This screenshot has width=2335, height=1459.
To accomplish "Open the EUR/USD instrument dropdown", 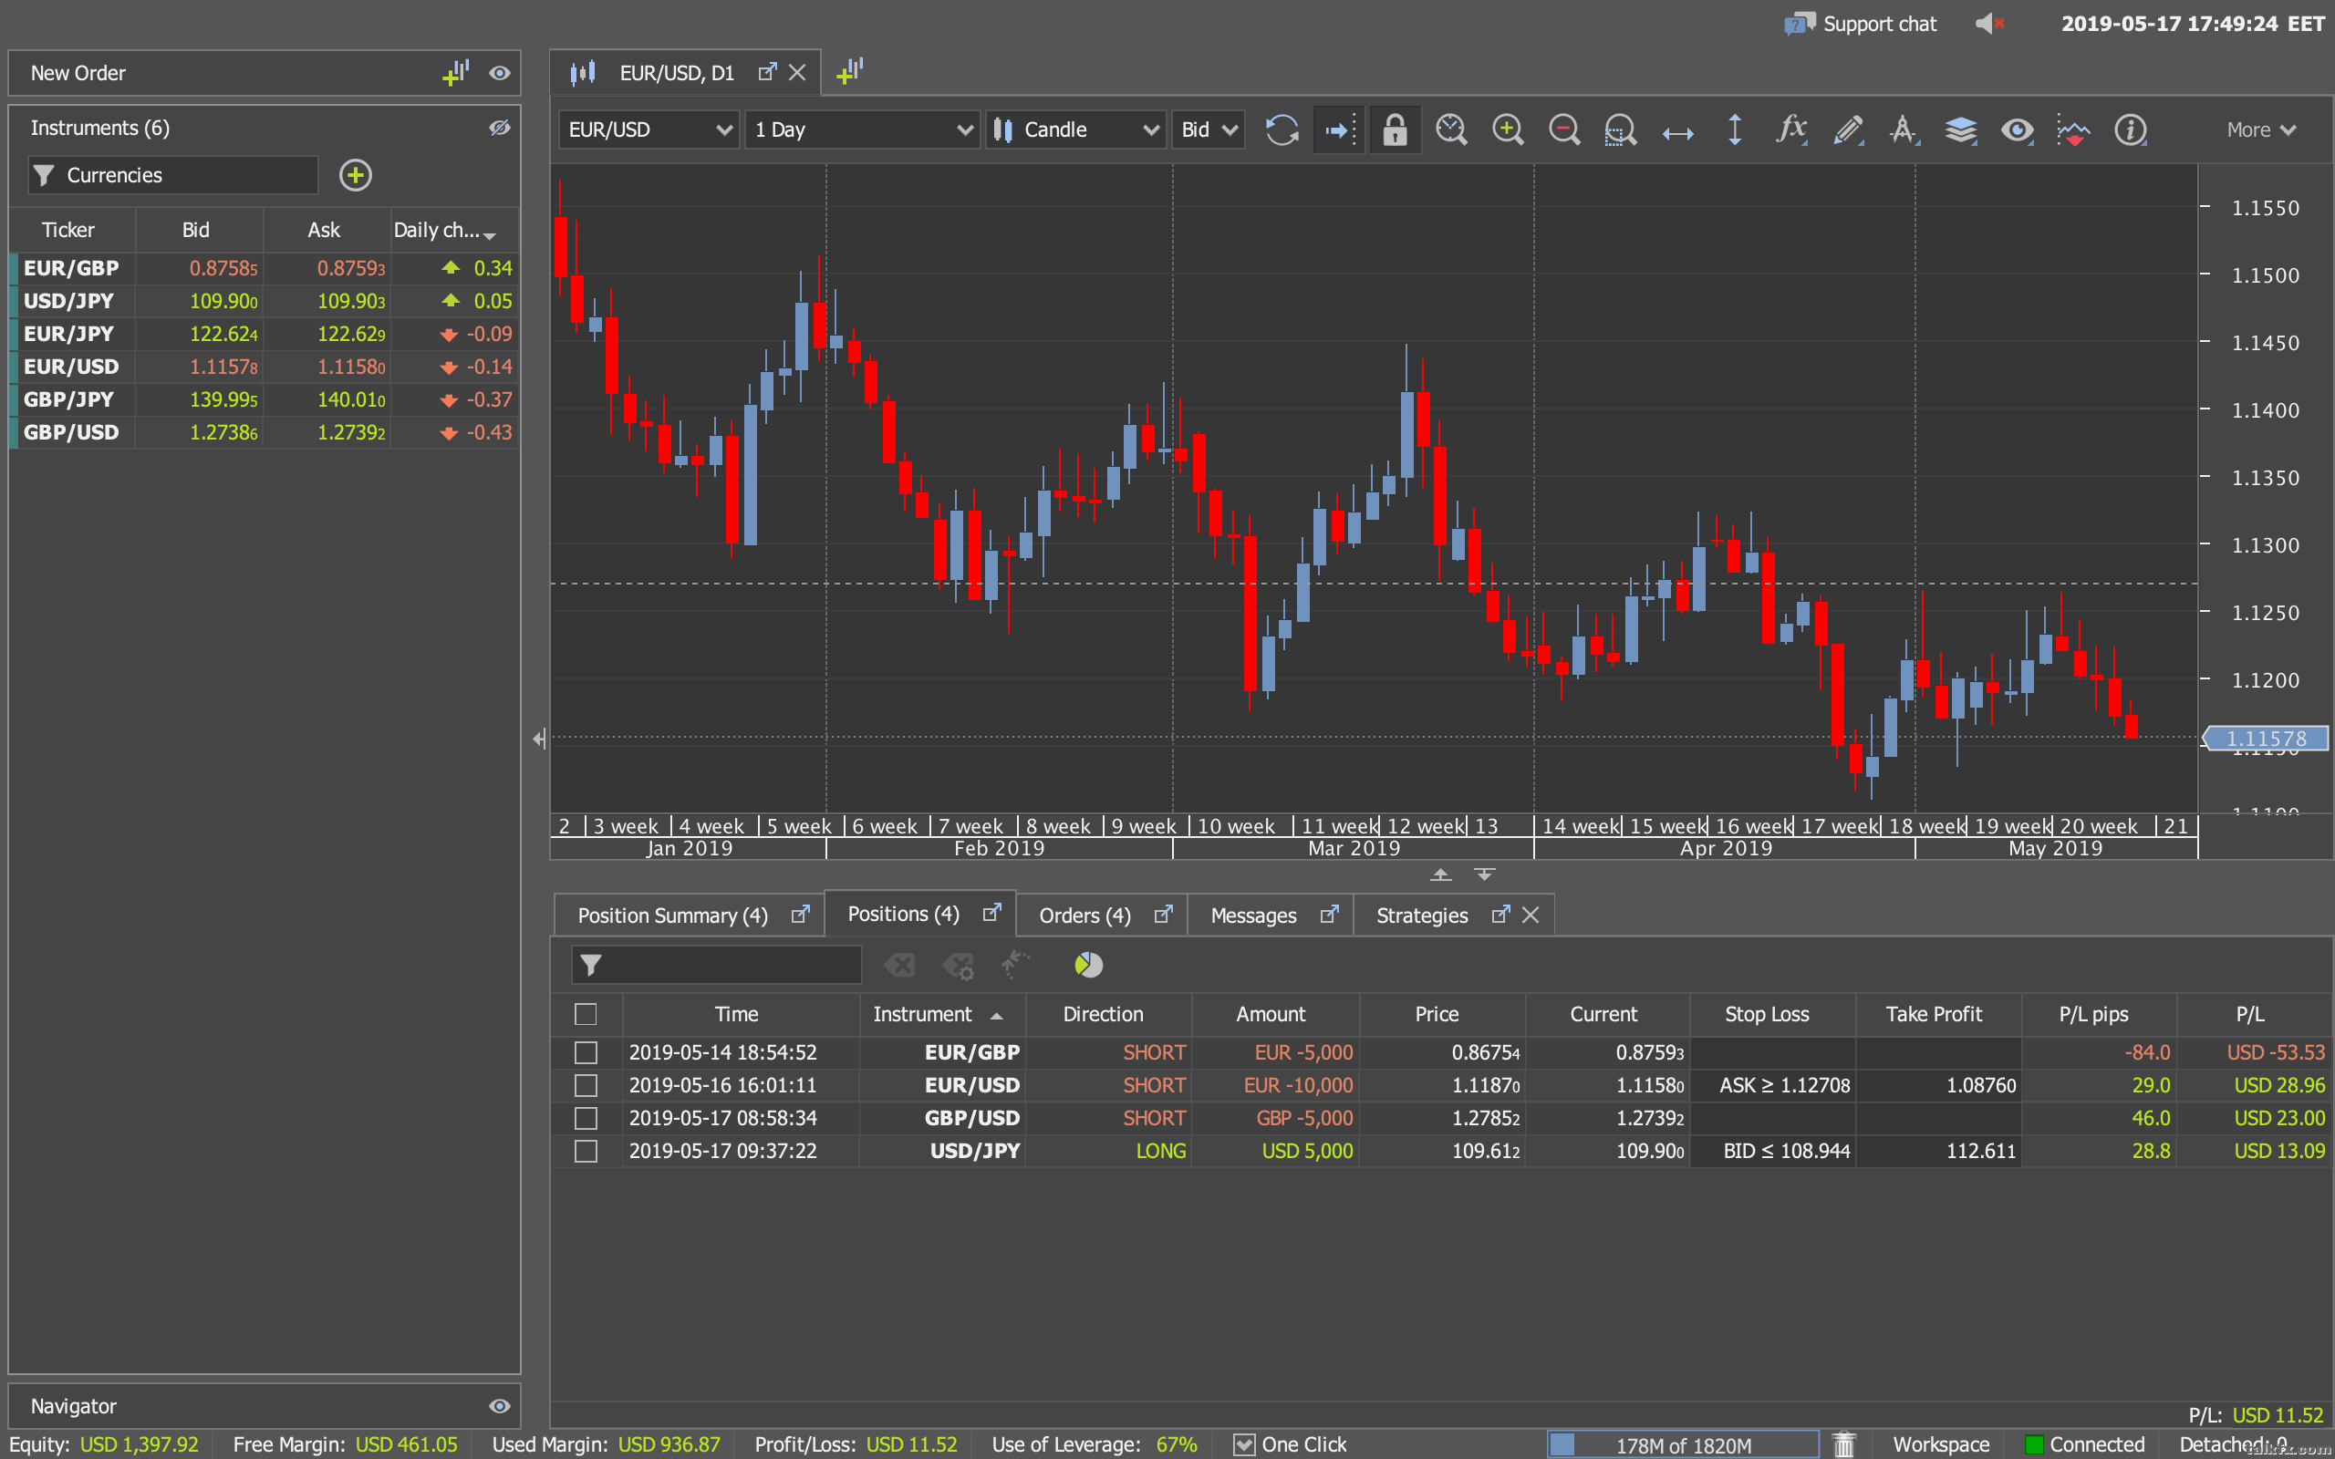I will coord(649,129).
